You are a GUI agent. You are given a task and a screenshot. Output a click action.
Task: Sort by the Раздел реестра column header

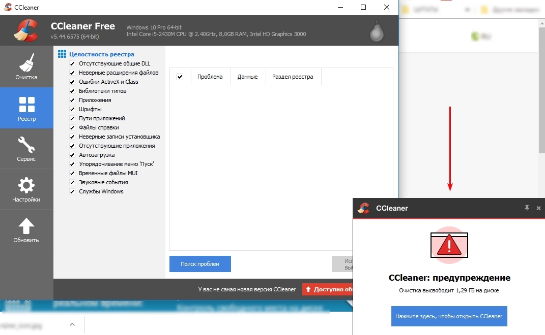[293, 77]
